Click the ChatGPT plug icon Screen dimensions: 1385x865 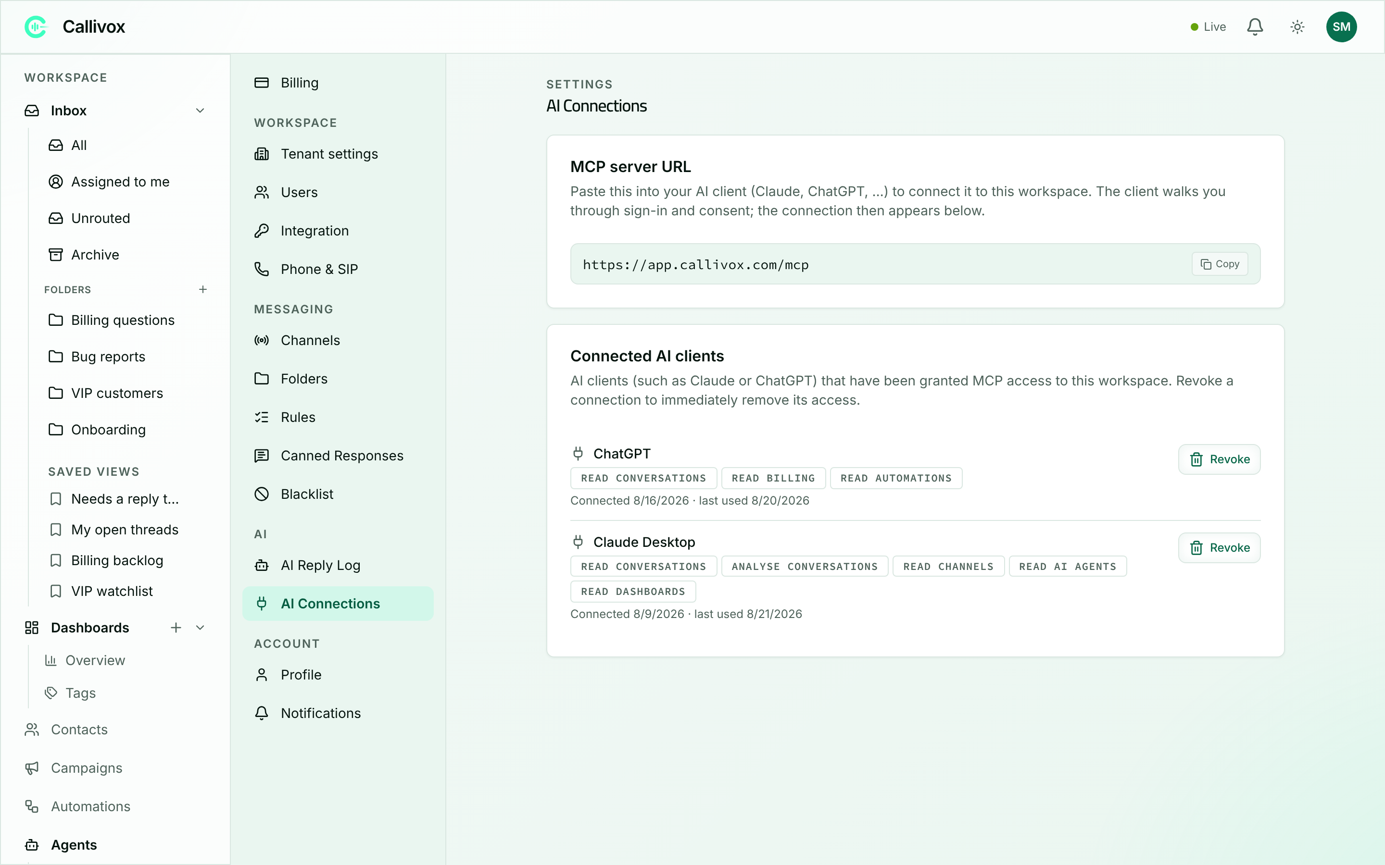578,454
